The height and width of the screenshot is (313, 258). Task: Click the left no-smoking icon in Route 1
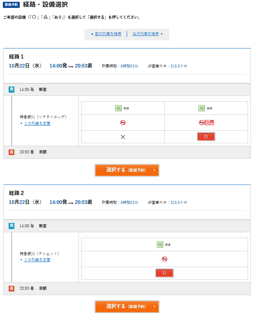click(x=123, y=122)
